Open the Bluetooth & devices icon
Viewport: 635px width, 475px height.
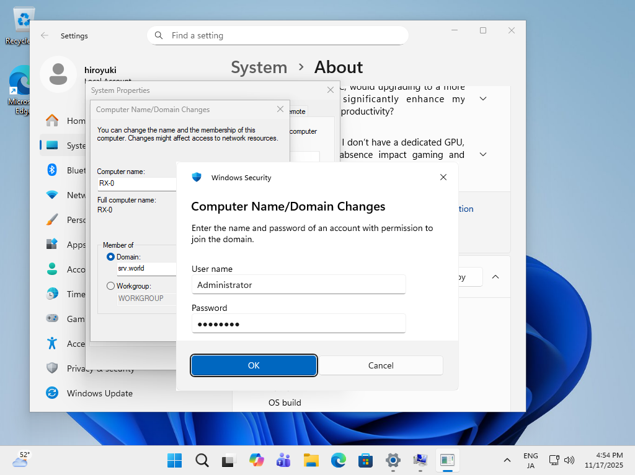(x=53, y=170)
